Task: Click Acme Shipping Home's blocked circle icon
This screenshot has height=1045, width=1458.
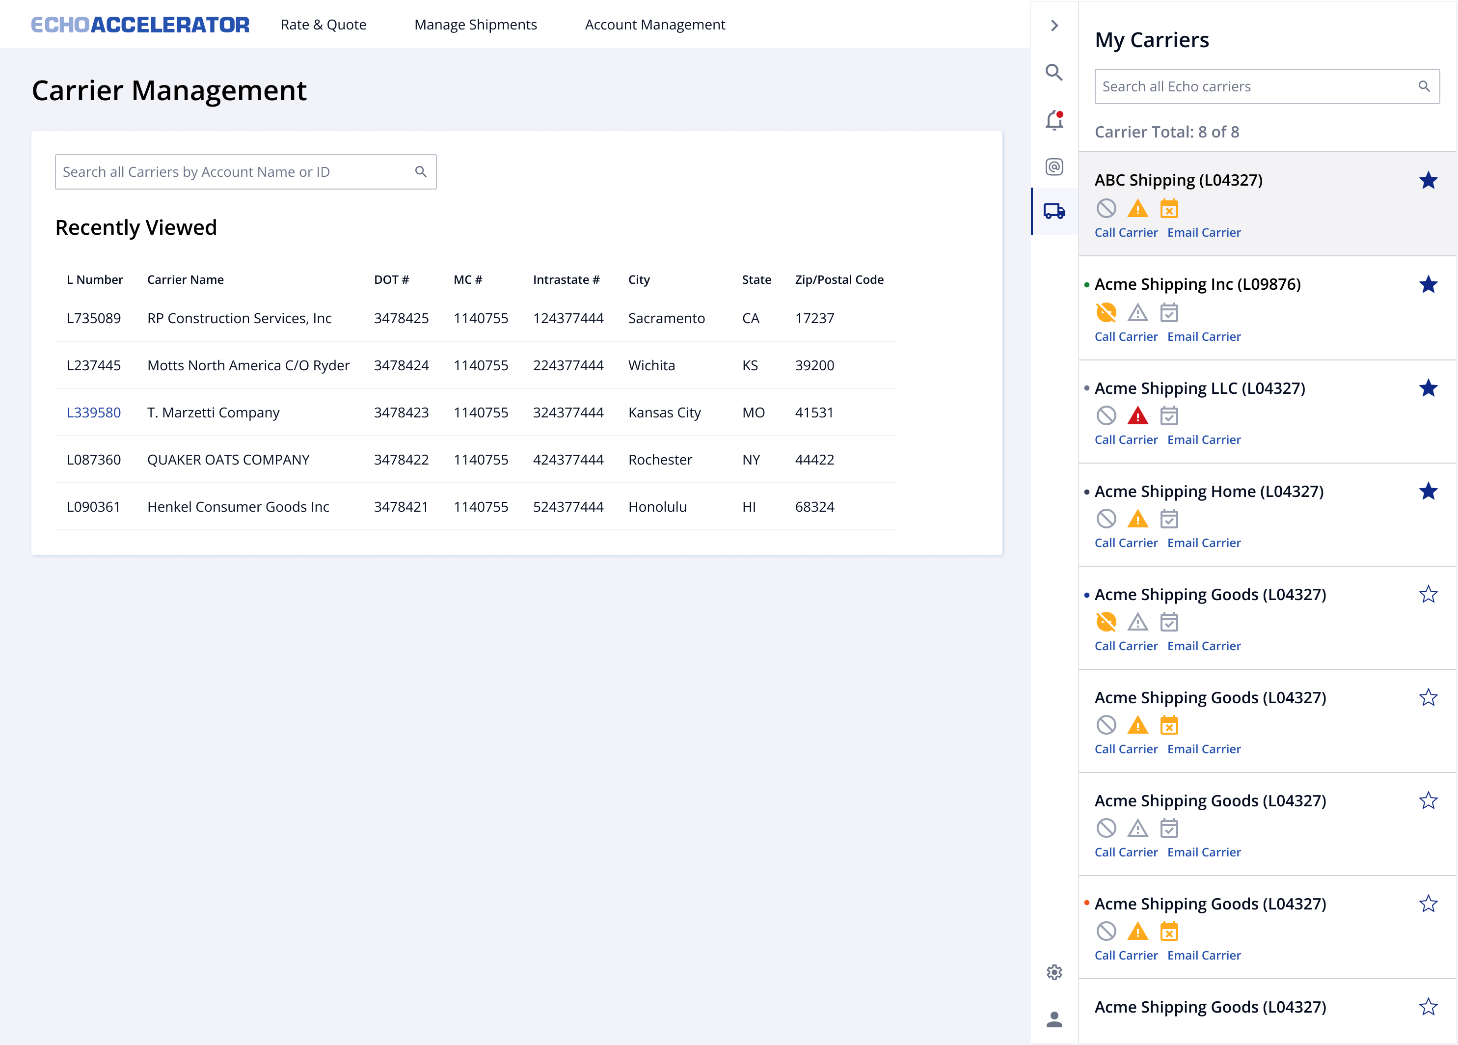Action: point(1107,518)
